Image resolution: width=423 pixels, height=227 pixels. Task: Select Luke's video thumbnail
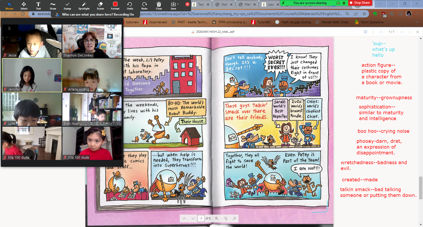[32, 109]
